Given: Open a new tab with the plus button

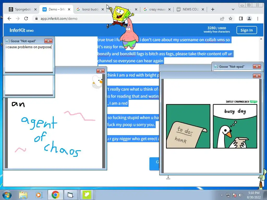Looking at the screenshot, I should (x=213, y=9).
